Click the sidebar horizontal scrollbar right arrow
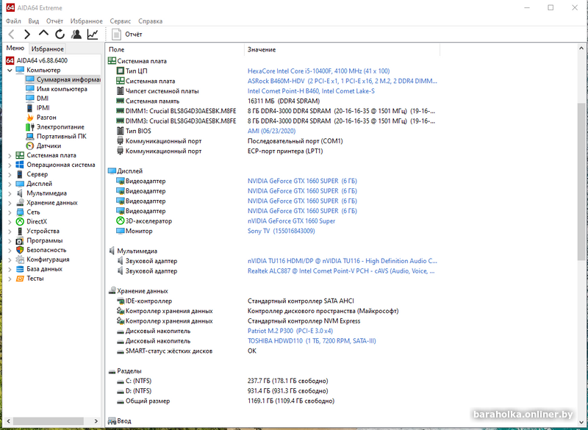 click(x=96, y=421)
